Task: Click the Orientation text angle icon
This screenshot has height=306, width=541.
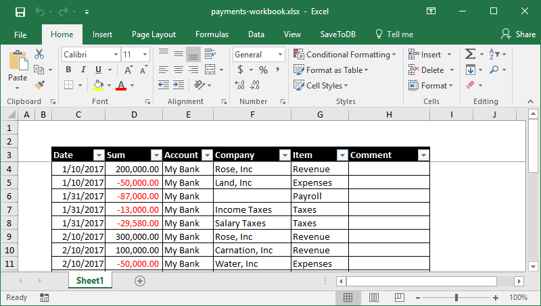Action: click(x=199, y=84)
